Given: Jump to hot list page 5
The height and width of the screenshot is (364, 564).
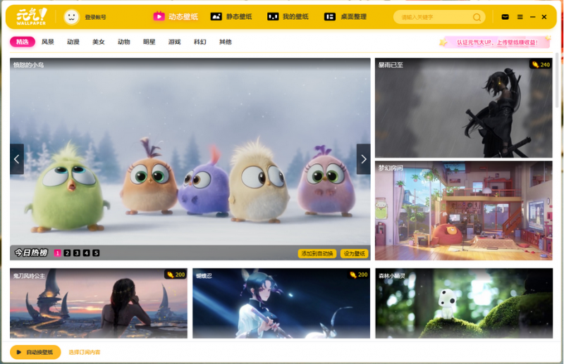Looking at the screenshot, I should point(96,253).
